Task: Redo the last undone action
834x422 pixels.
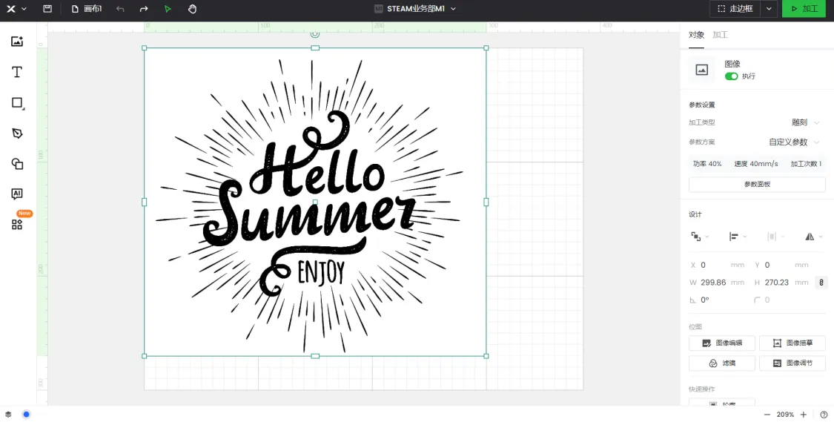Action: pos(144,9)
